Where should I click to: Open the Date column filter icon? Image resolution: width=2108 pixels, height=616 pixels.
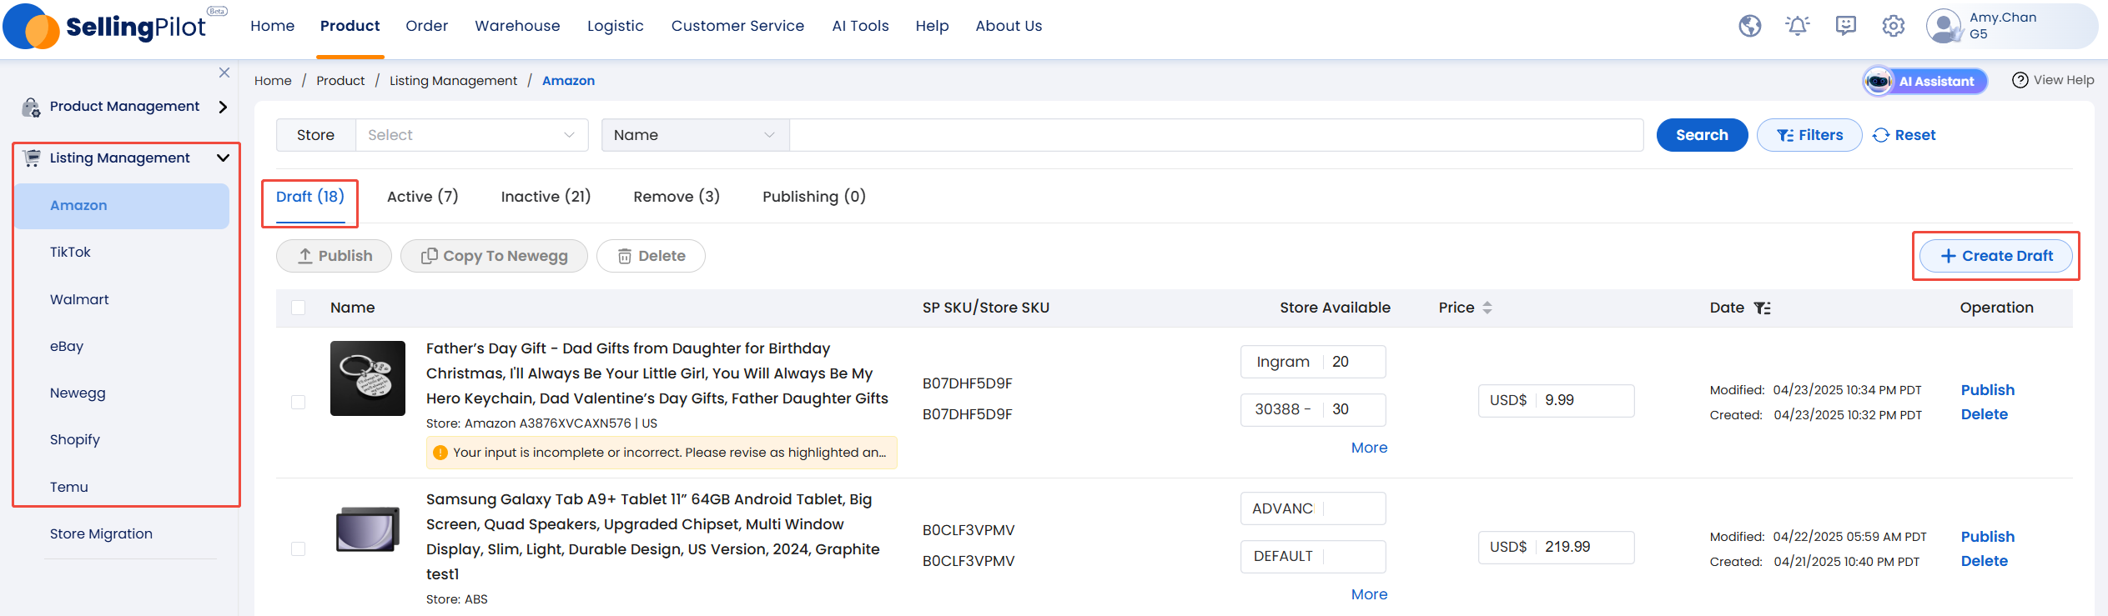(1762, 308)
